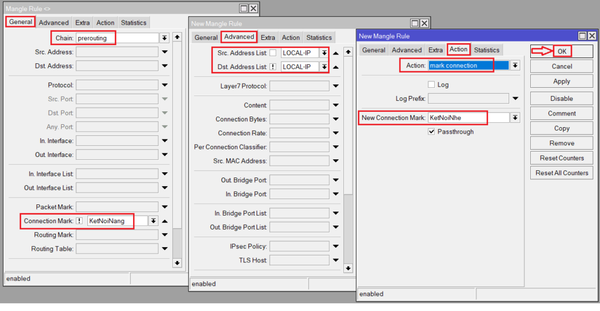The image size is (600, 311).
Task: Click the Src. Address List negate box
Action: [x=273, y=53]
